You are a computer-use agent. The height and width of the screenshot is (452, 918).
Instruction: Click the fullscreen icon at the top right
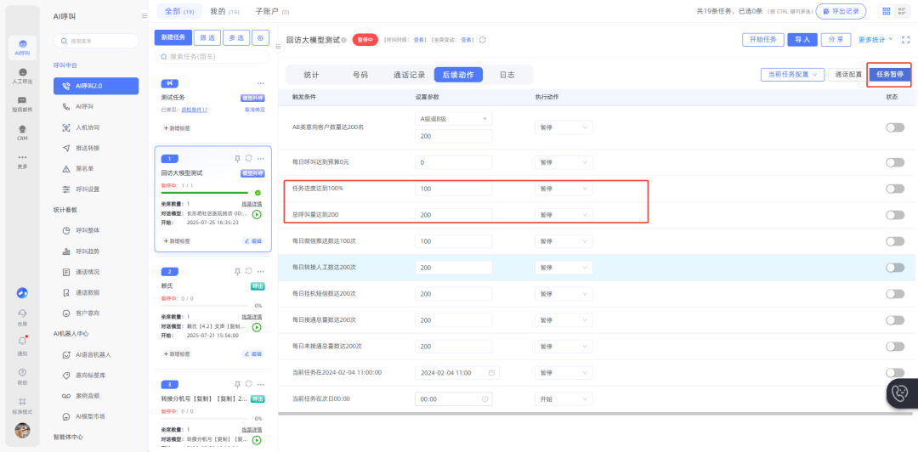pos(906,40)
